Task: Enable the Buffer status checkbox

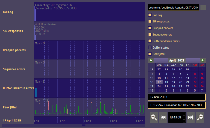Action: tap(150, 47)
